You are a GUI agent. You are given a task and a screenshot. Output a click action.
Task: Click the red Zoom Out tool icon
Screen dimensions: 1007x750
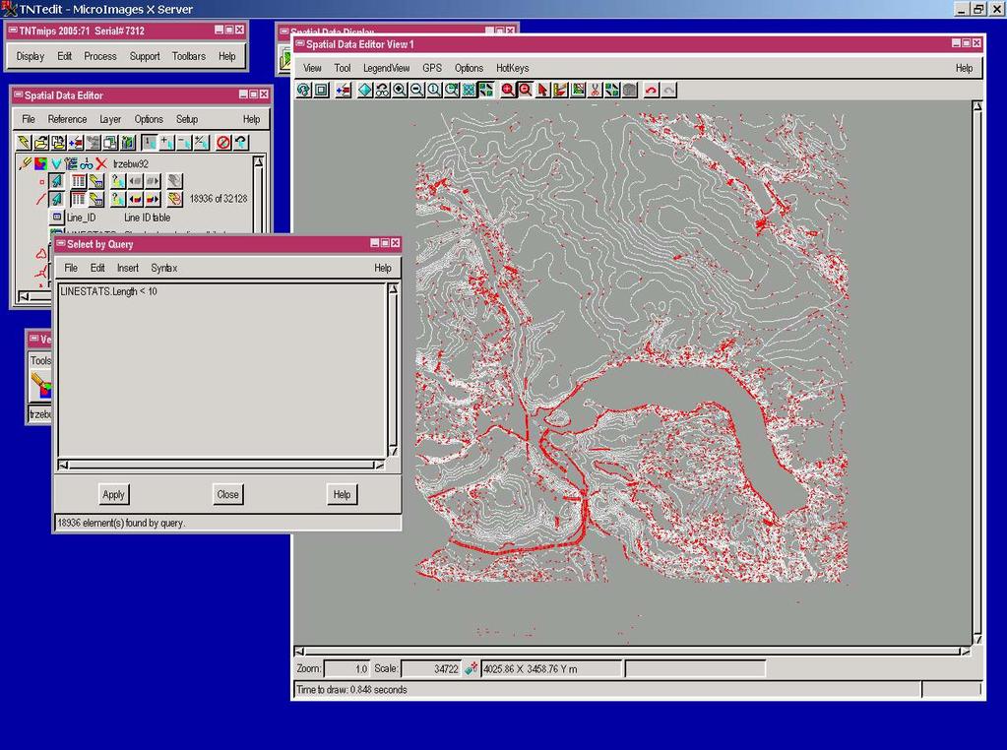coord(526,90)
